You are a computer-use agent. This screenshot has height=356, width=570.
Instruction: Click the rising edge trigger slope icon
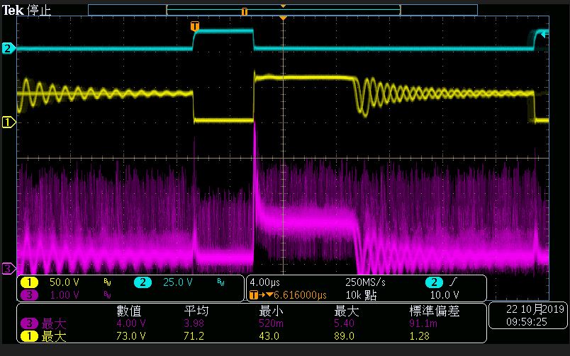(453, 282)
